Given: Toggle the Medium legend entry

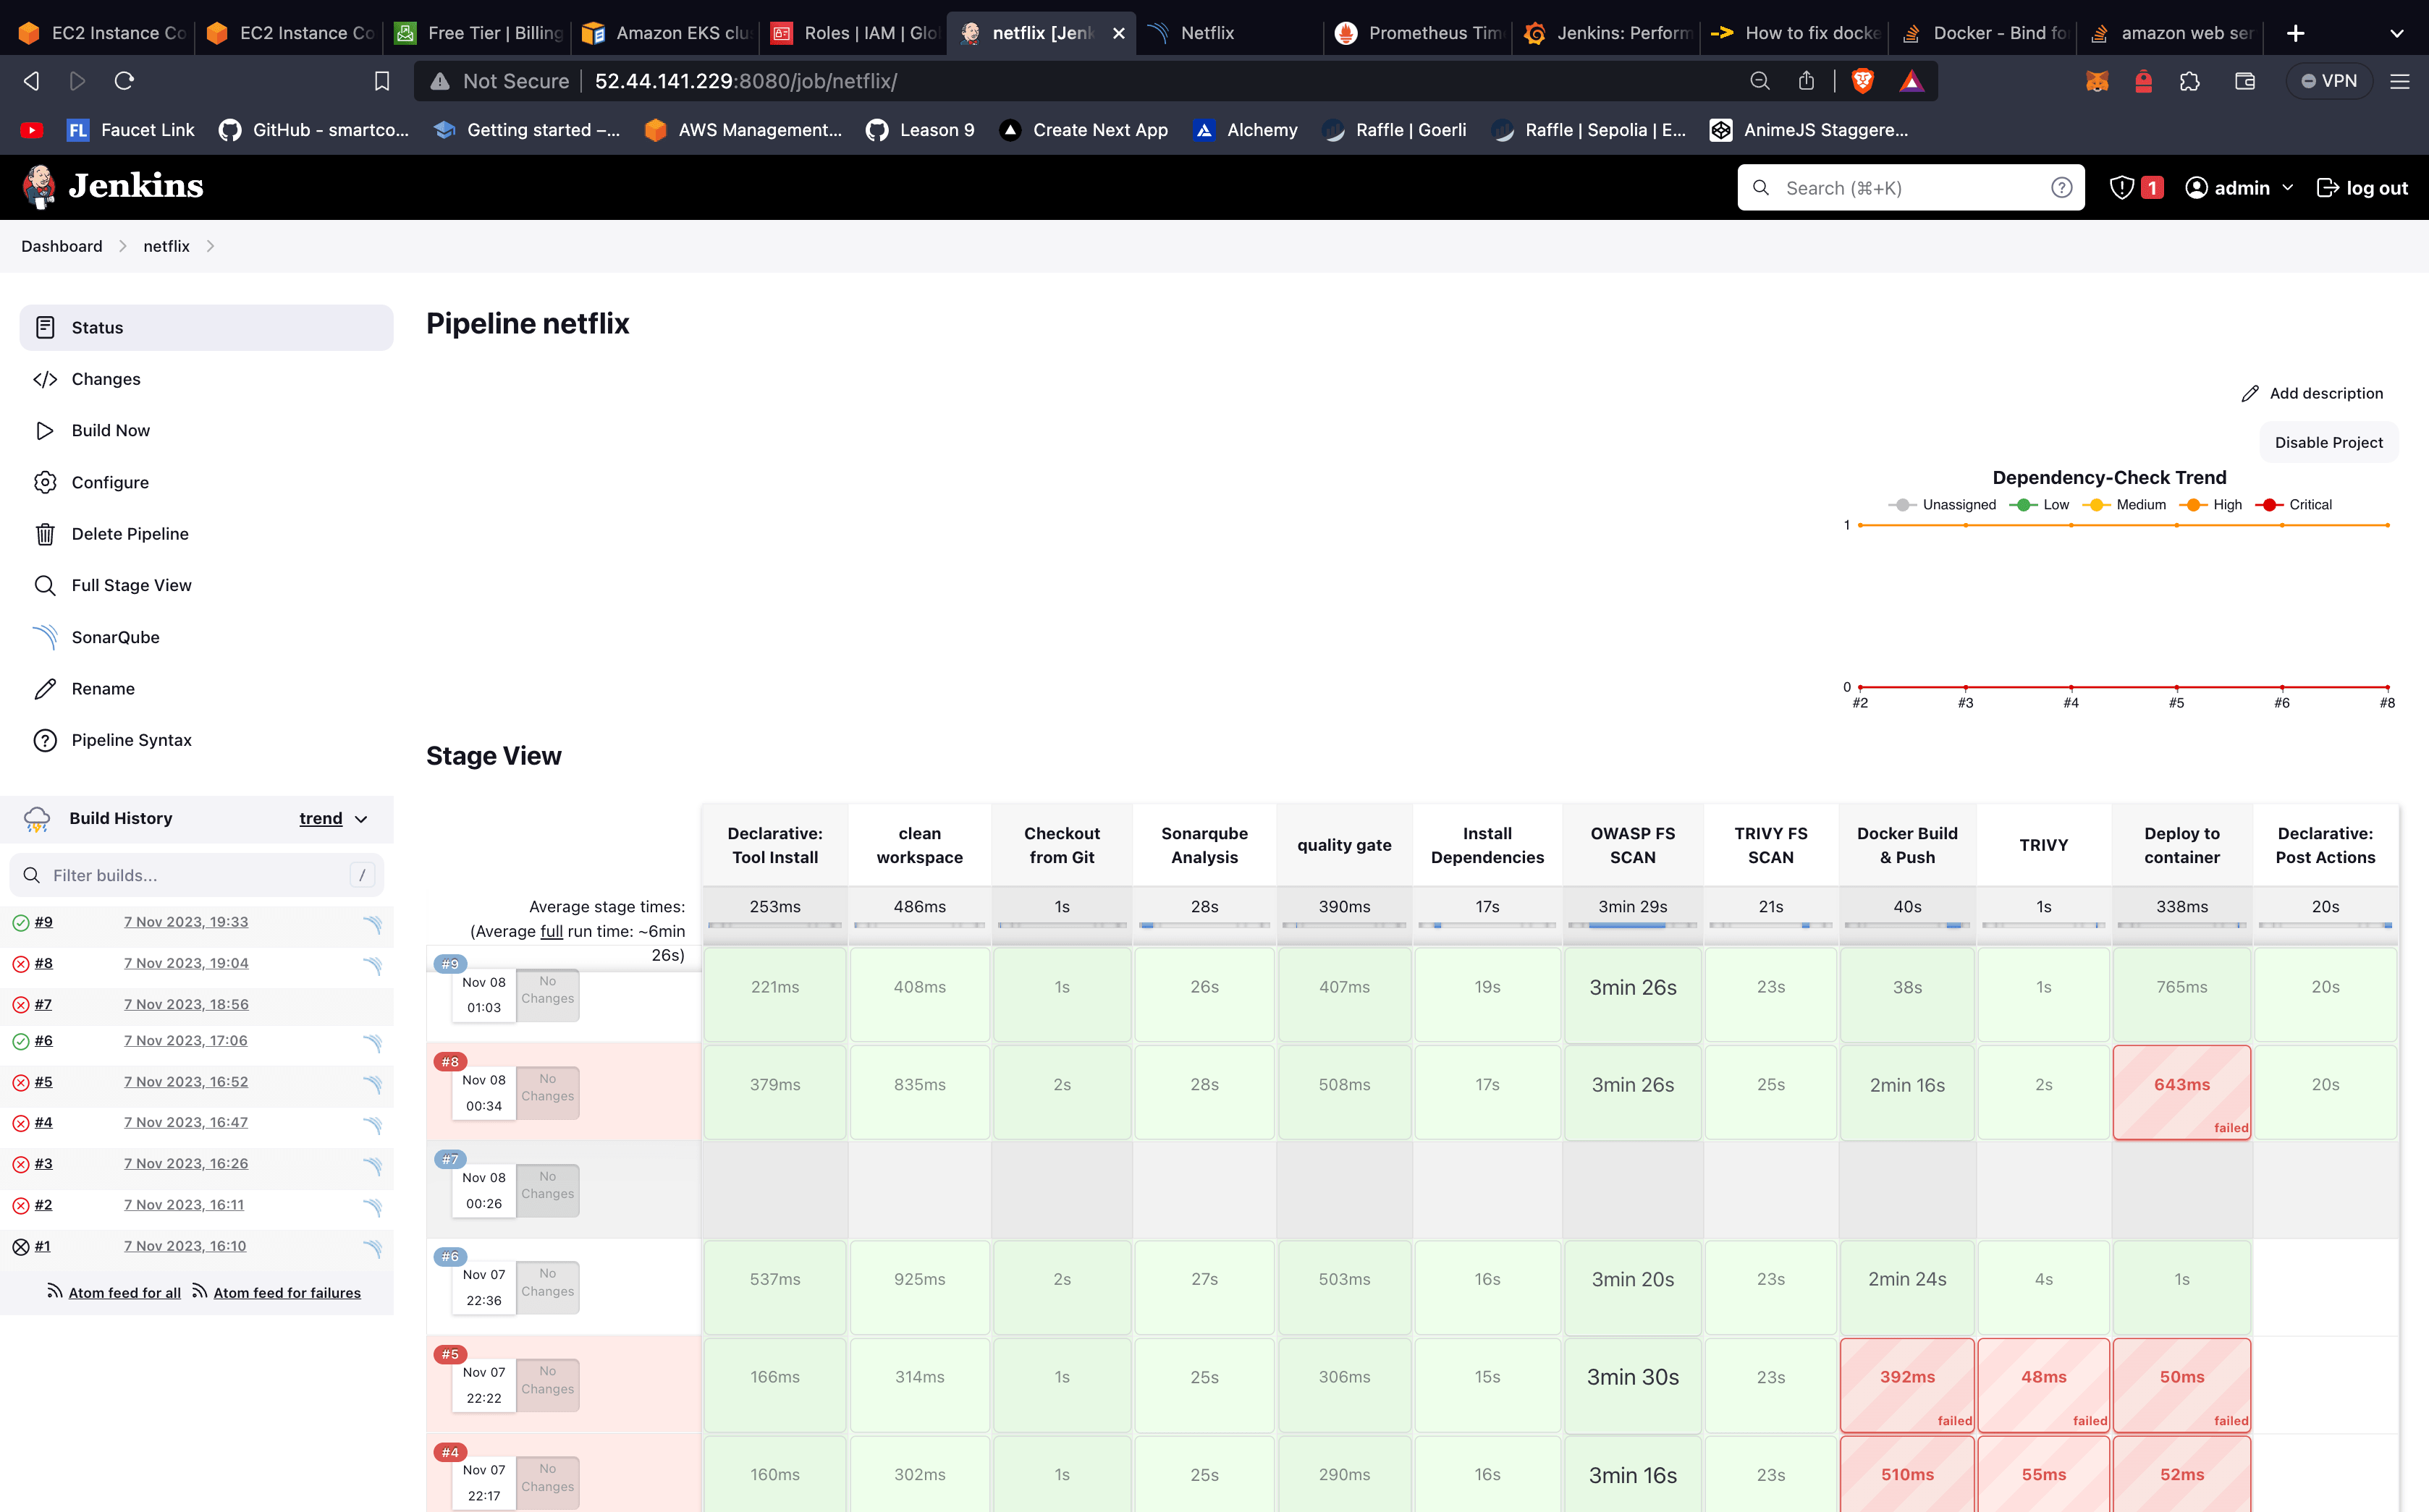Looking at the screenshot, I should coord(2124,505).
